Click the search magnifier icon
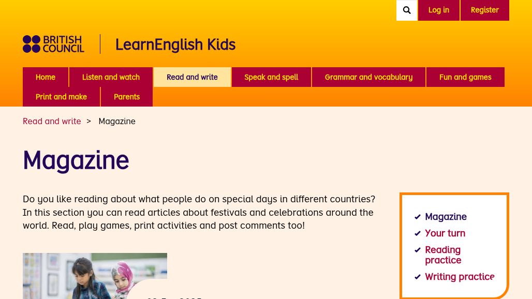 (x=407, y=10)
